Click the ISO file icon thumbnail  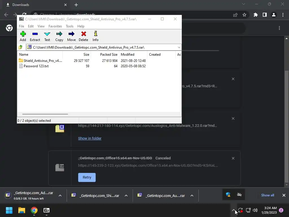click(60, 168)
